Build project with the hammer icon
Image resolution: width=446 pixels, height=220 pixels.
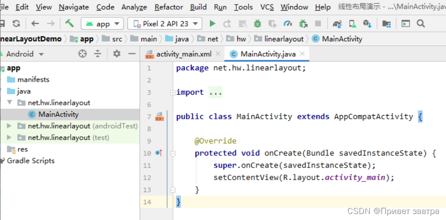coord(69,23)
